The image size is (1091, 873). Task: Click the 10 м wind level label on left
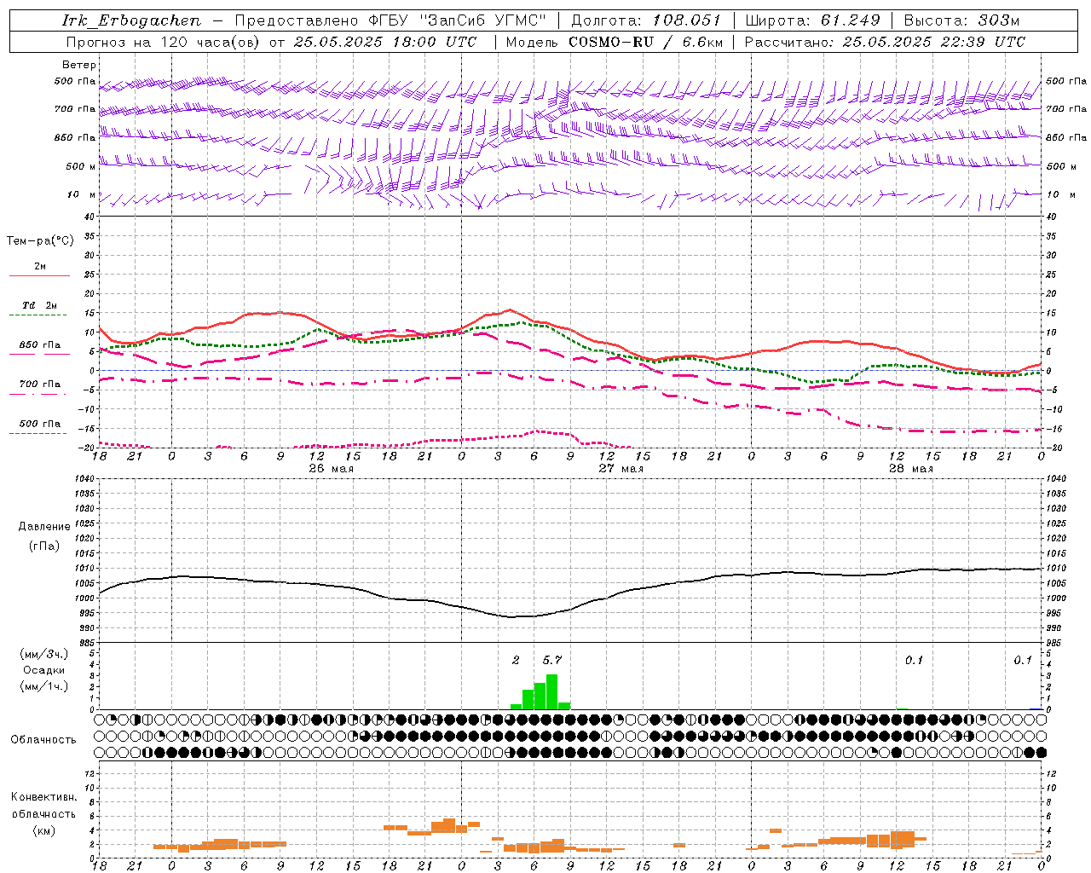click(82, 194)
